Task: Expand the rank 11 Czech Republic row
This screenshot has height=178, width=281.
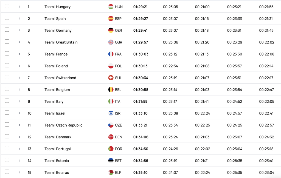Action: (x=19, y=125)
